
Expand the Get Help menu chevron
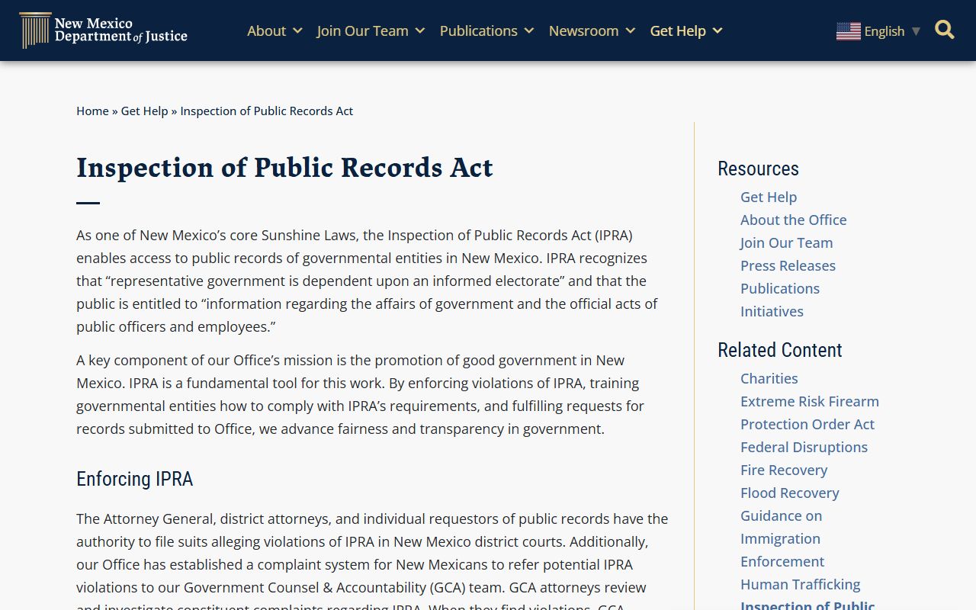coord(717,31)
